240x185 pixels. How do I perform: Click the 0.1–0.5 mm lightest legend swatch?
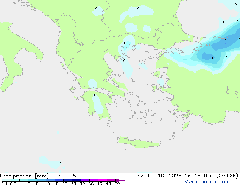(x=6, y=180)
